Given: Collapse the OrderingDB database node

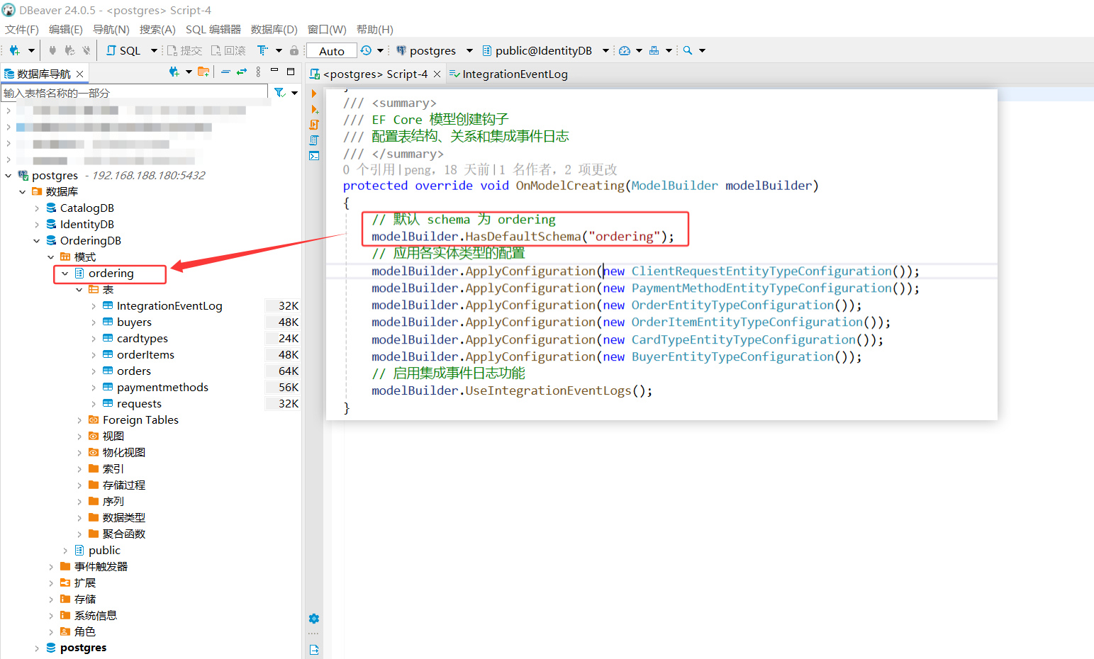Looking at the screenshot, I should pyautogui.click(x=37, y=240).
